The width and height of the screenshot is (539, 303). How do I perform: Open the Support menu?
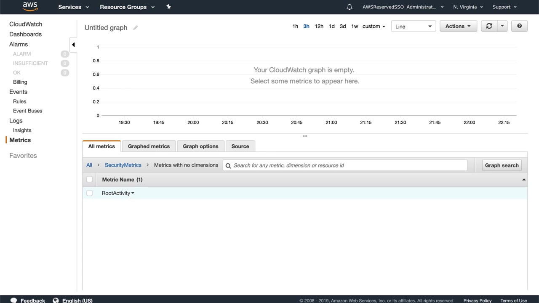point(504,7)
